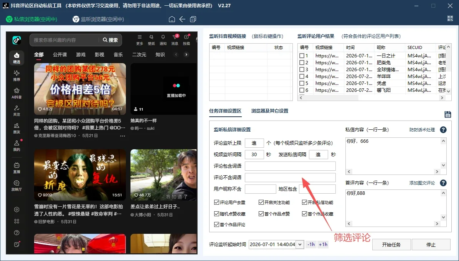Open 直播 in the sidebar
The image size is (459, 261).
17,168
